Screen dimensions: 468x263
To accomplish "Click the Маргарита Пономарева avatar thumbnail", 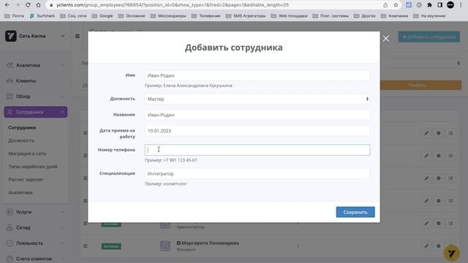I will (x=165, y=245).
